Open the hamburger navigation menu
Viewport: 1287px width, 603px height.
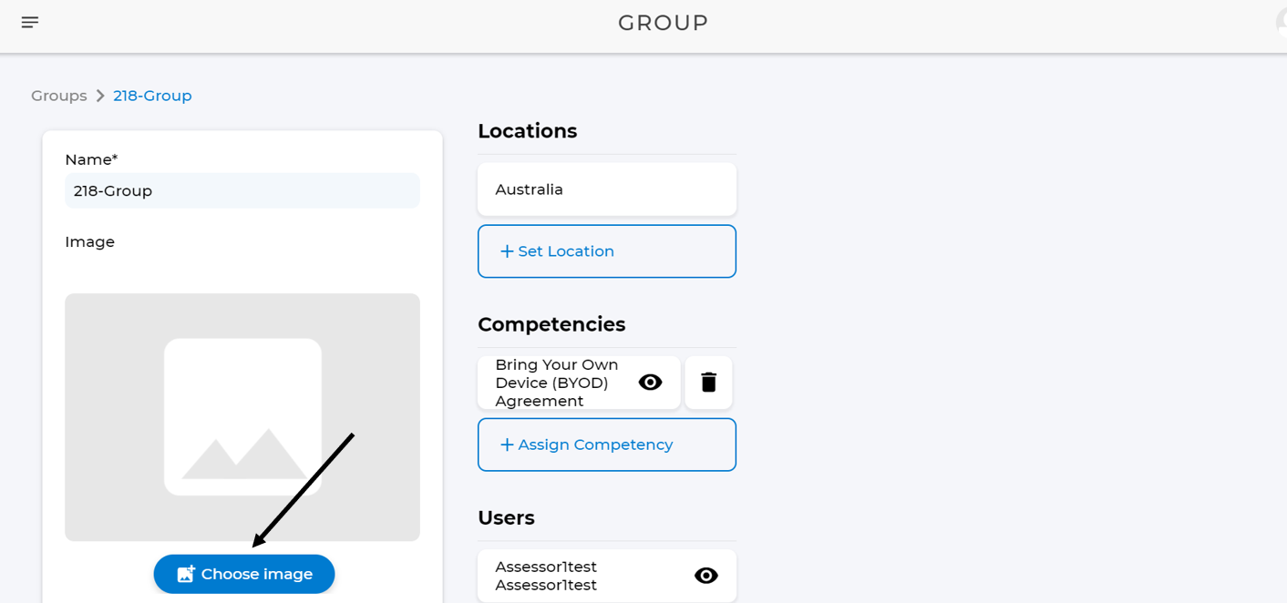click(30, 22)
